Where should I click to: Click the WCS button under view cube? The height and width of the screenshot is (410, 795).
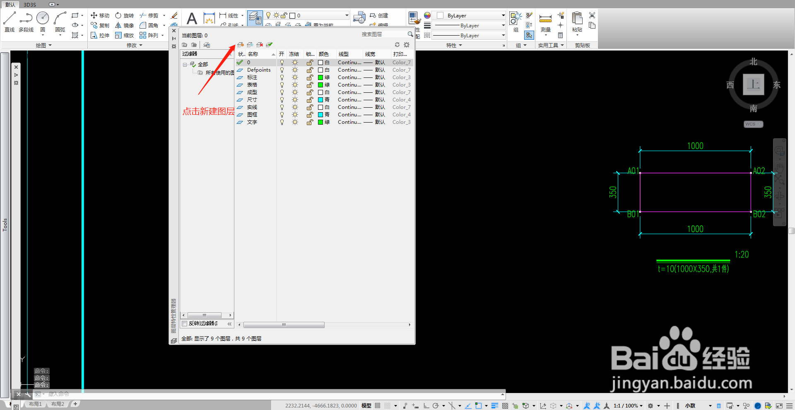753,124
